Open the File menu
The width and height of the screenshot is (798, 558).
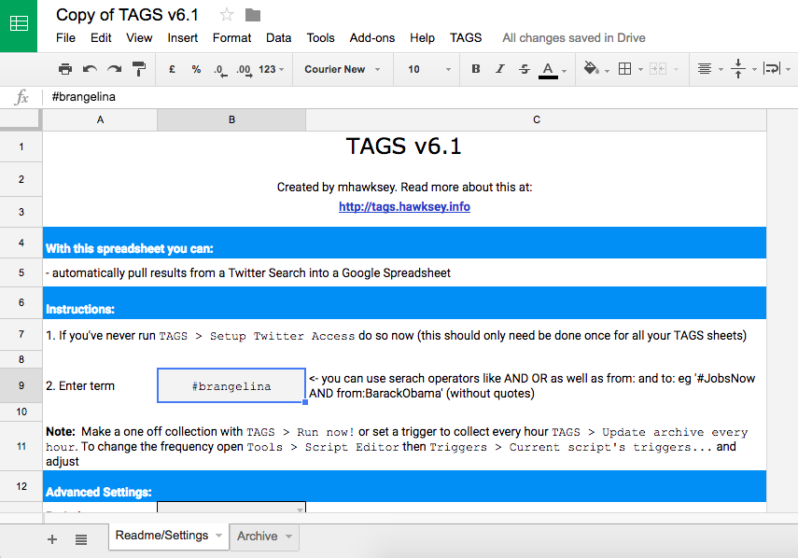click(x=65, y=38)
